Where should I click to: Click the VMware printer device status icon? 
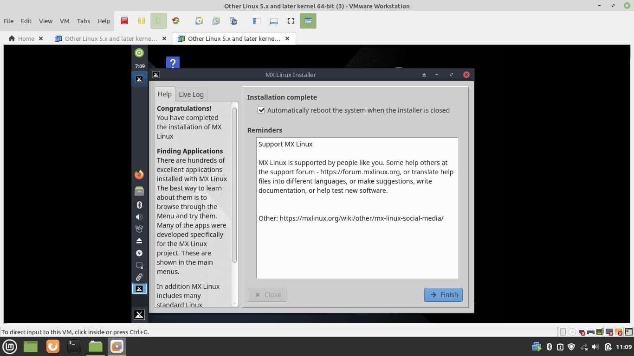coord(591,332)
